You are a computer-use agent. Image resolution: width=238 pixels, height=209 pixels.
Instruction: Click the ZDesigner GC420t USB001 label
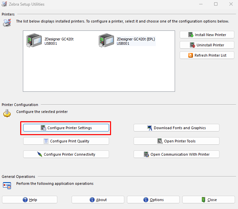point(59,41)
